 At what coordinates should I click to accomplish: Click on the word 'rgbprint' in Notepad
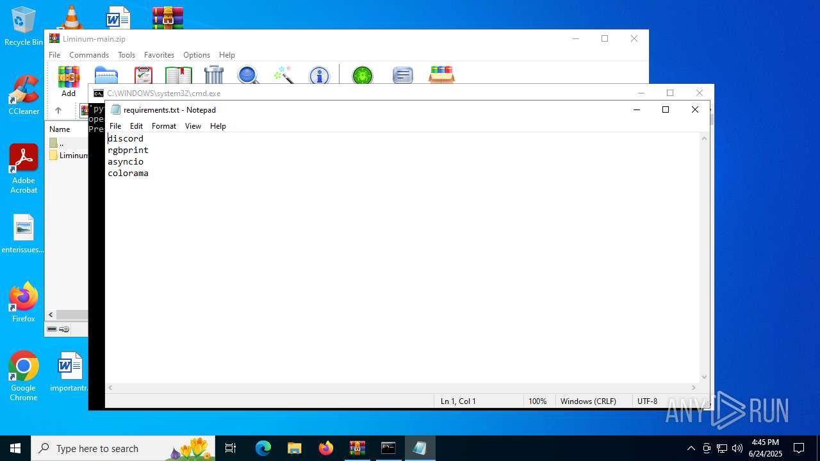(x=128, y=150)
